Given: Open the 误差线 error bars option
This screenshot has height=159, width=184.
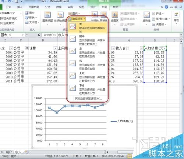Looking at the screenshot, I should [159, 24].
